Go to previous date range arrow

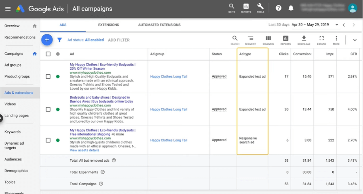tap(344, 25)
